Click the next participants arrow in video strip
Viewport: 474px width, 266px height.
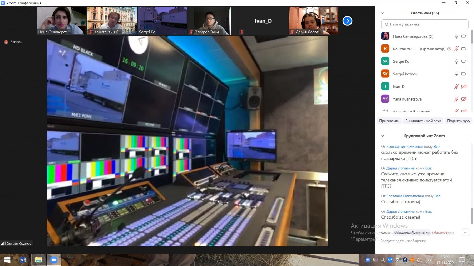pyautogui.click(x=347, y=21)
